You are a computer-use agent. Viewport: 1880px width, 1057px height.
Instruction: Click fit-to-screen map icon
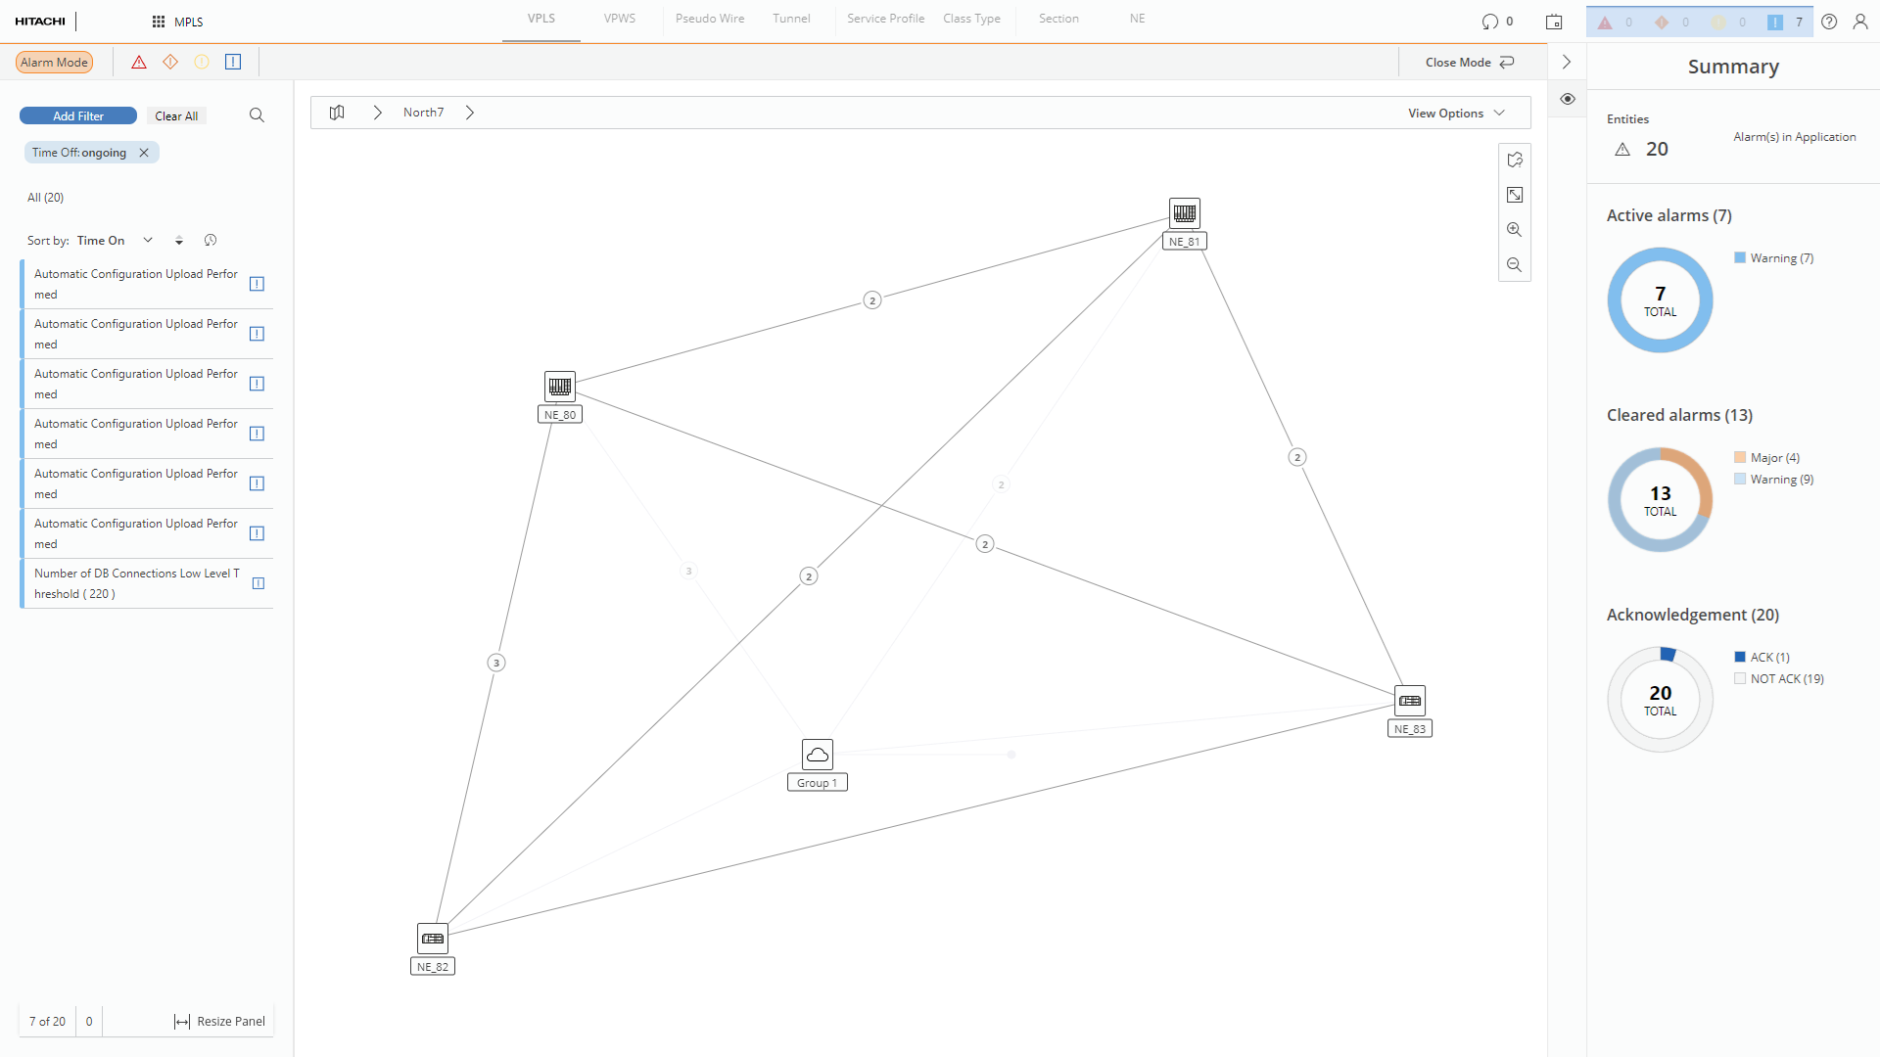click(1514, 195)
